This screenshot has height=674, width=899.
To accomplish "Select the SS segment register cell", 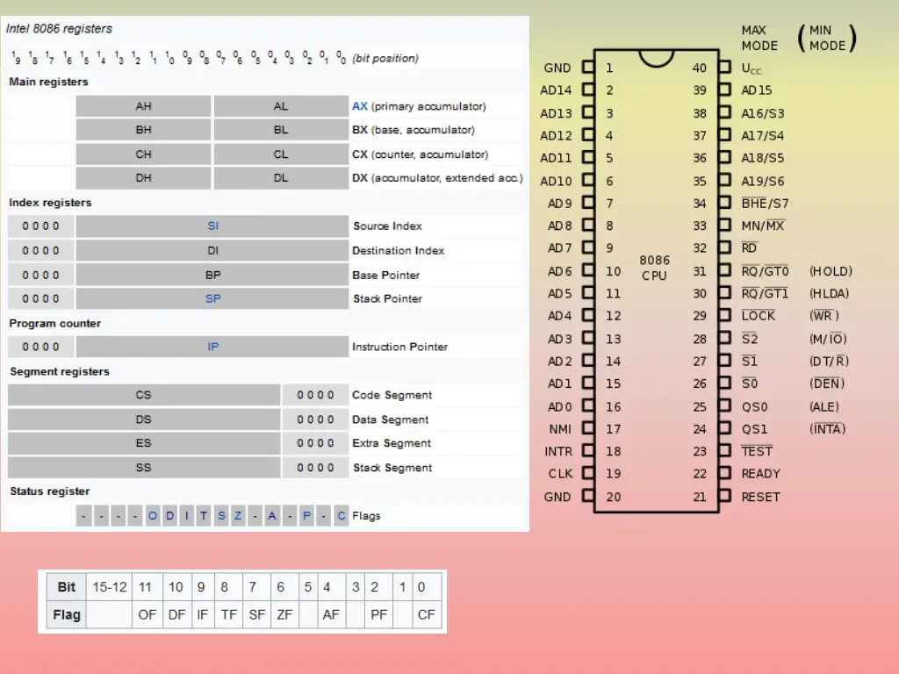I will (x=143, y=468).
